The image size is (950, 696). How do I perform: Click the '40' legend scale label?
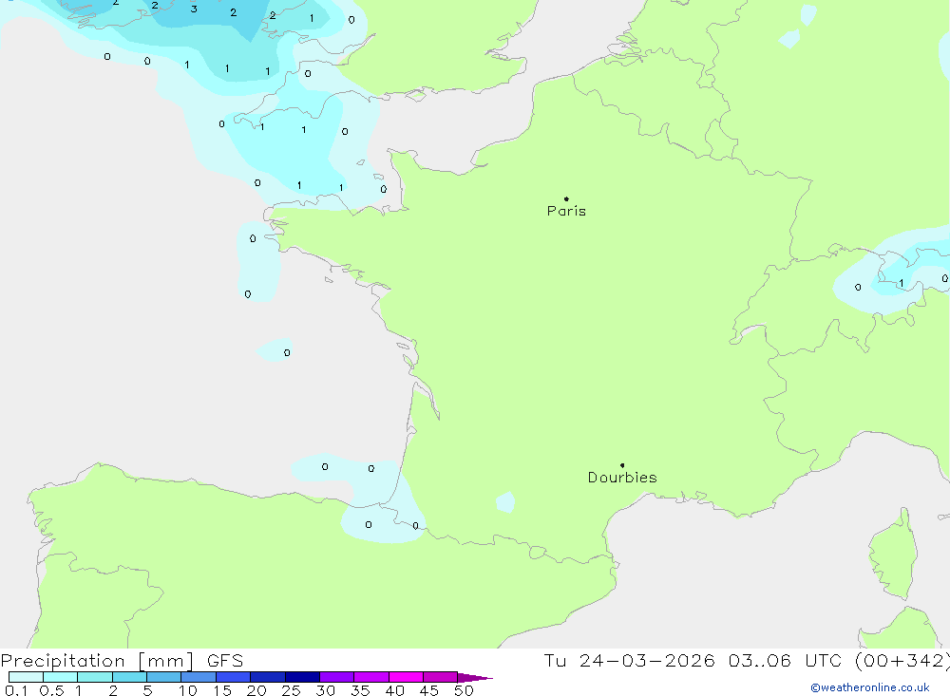point(395,690)
